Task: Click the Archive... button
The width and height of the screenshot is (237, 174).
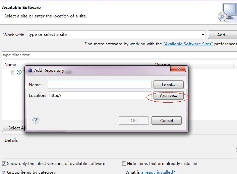Action: (168, 96)
